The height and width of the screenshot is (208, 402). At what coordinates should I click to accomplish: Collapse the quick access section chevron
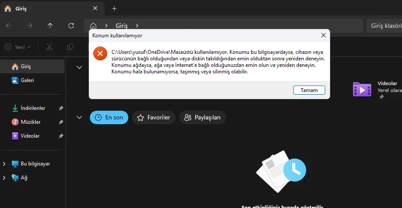click(79, 67)
